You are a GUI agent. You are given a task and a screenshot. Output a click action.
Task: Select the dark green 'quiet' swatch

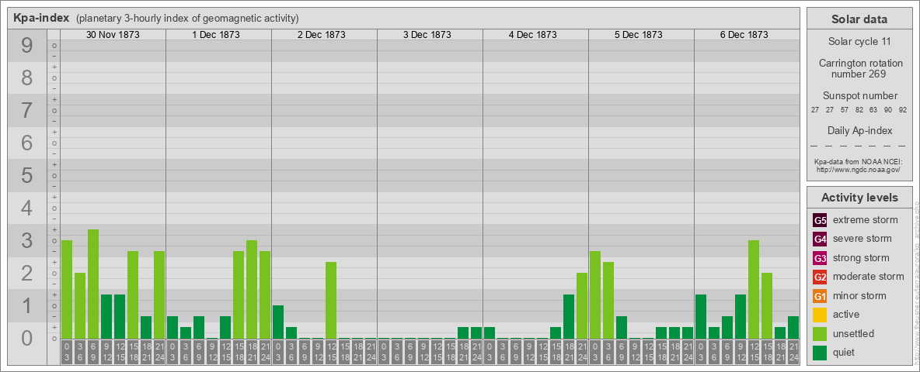(820, 352)
